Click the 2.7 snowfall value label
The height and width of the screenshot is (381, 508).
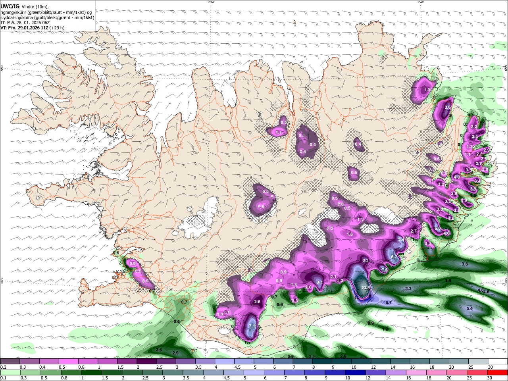click(414, 231)
